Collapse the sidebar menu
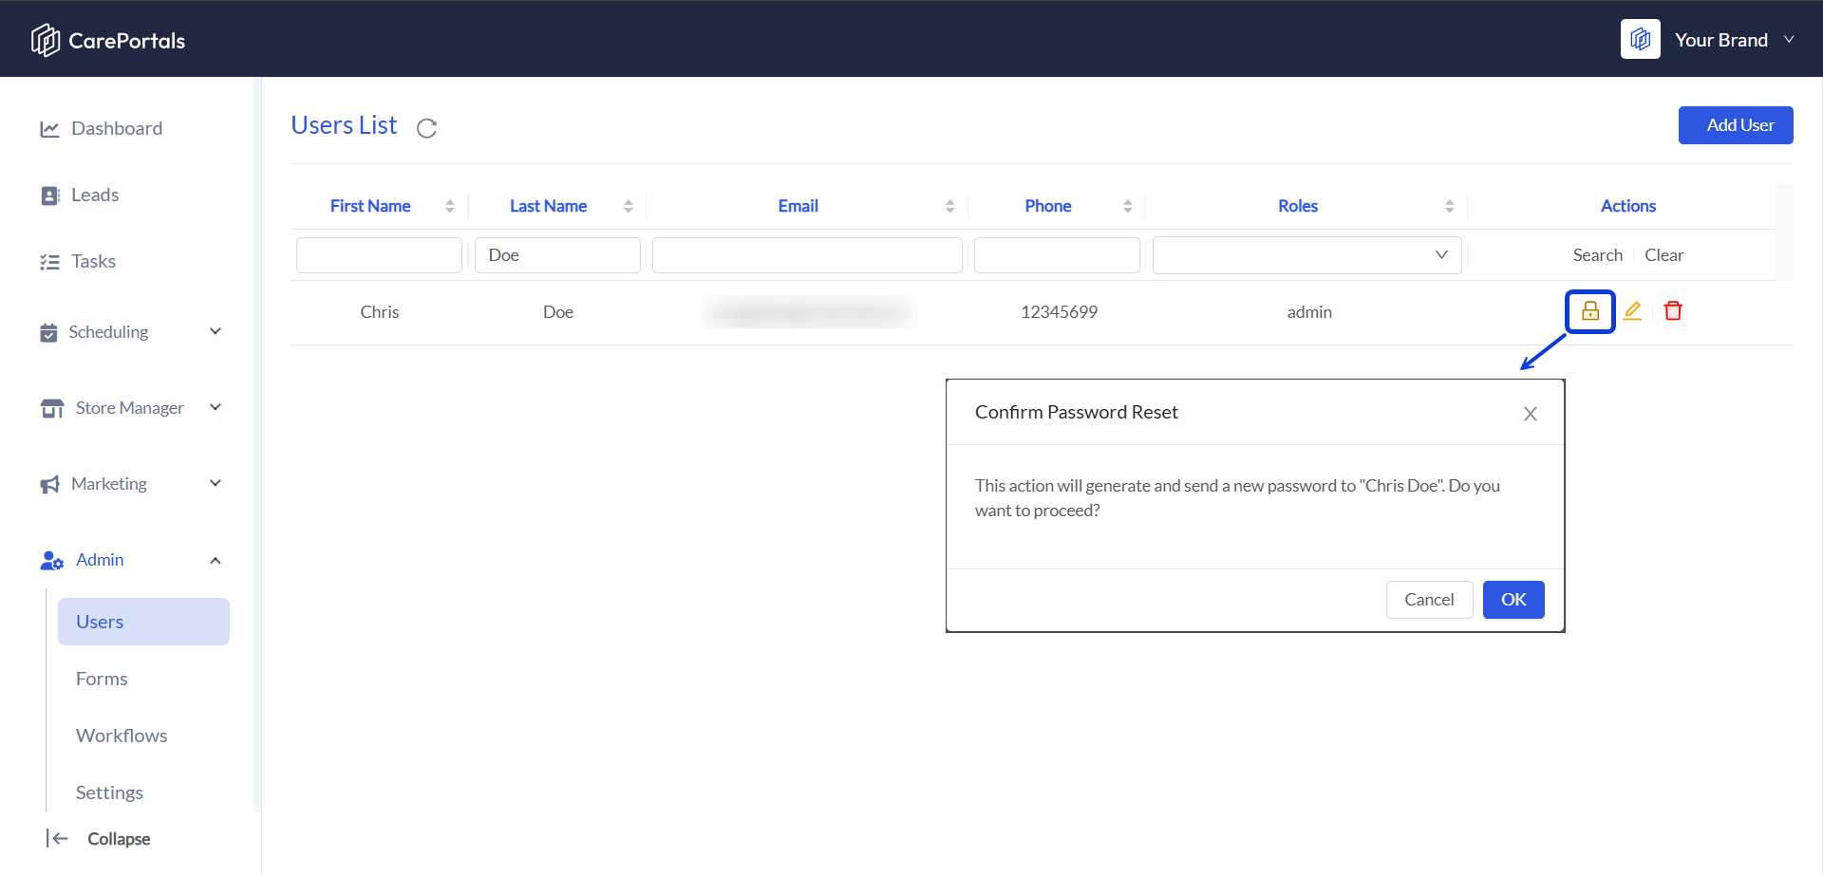 (99, 838)
